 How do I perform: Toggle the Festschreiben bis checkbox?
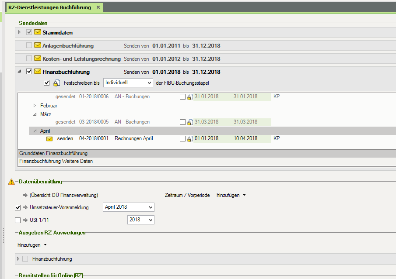47,83
